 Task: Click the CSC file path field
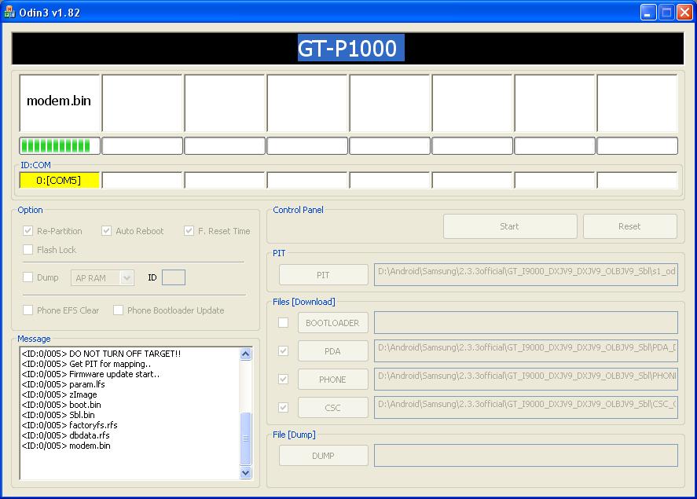[526, 408]
